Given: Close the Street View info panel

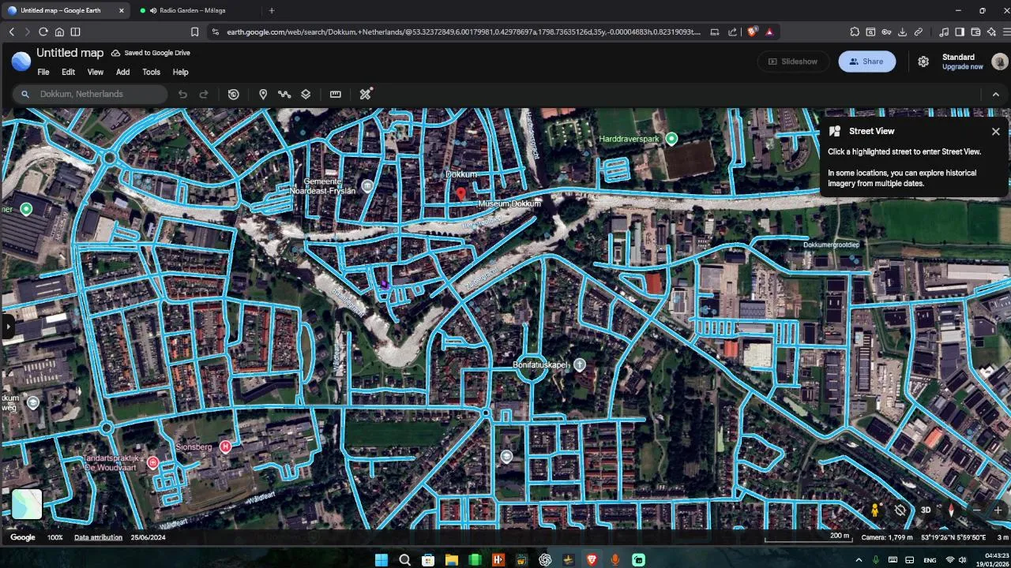Looking at the screenshot, I should coord(995,132).
